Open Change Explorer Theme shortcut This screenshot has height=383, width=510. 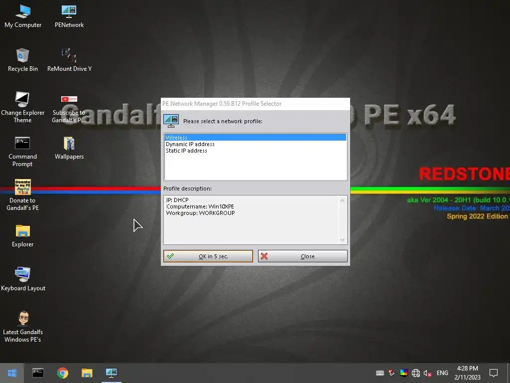(x=23, y=108)
